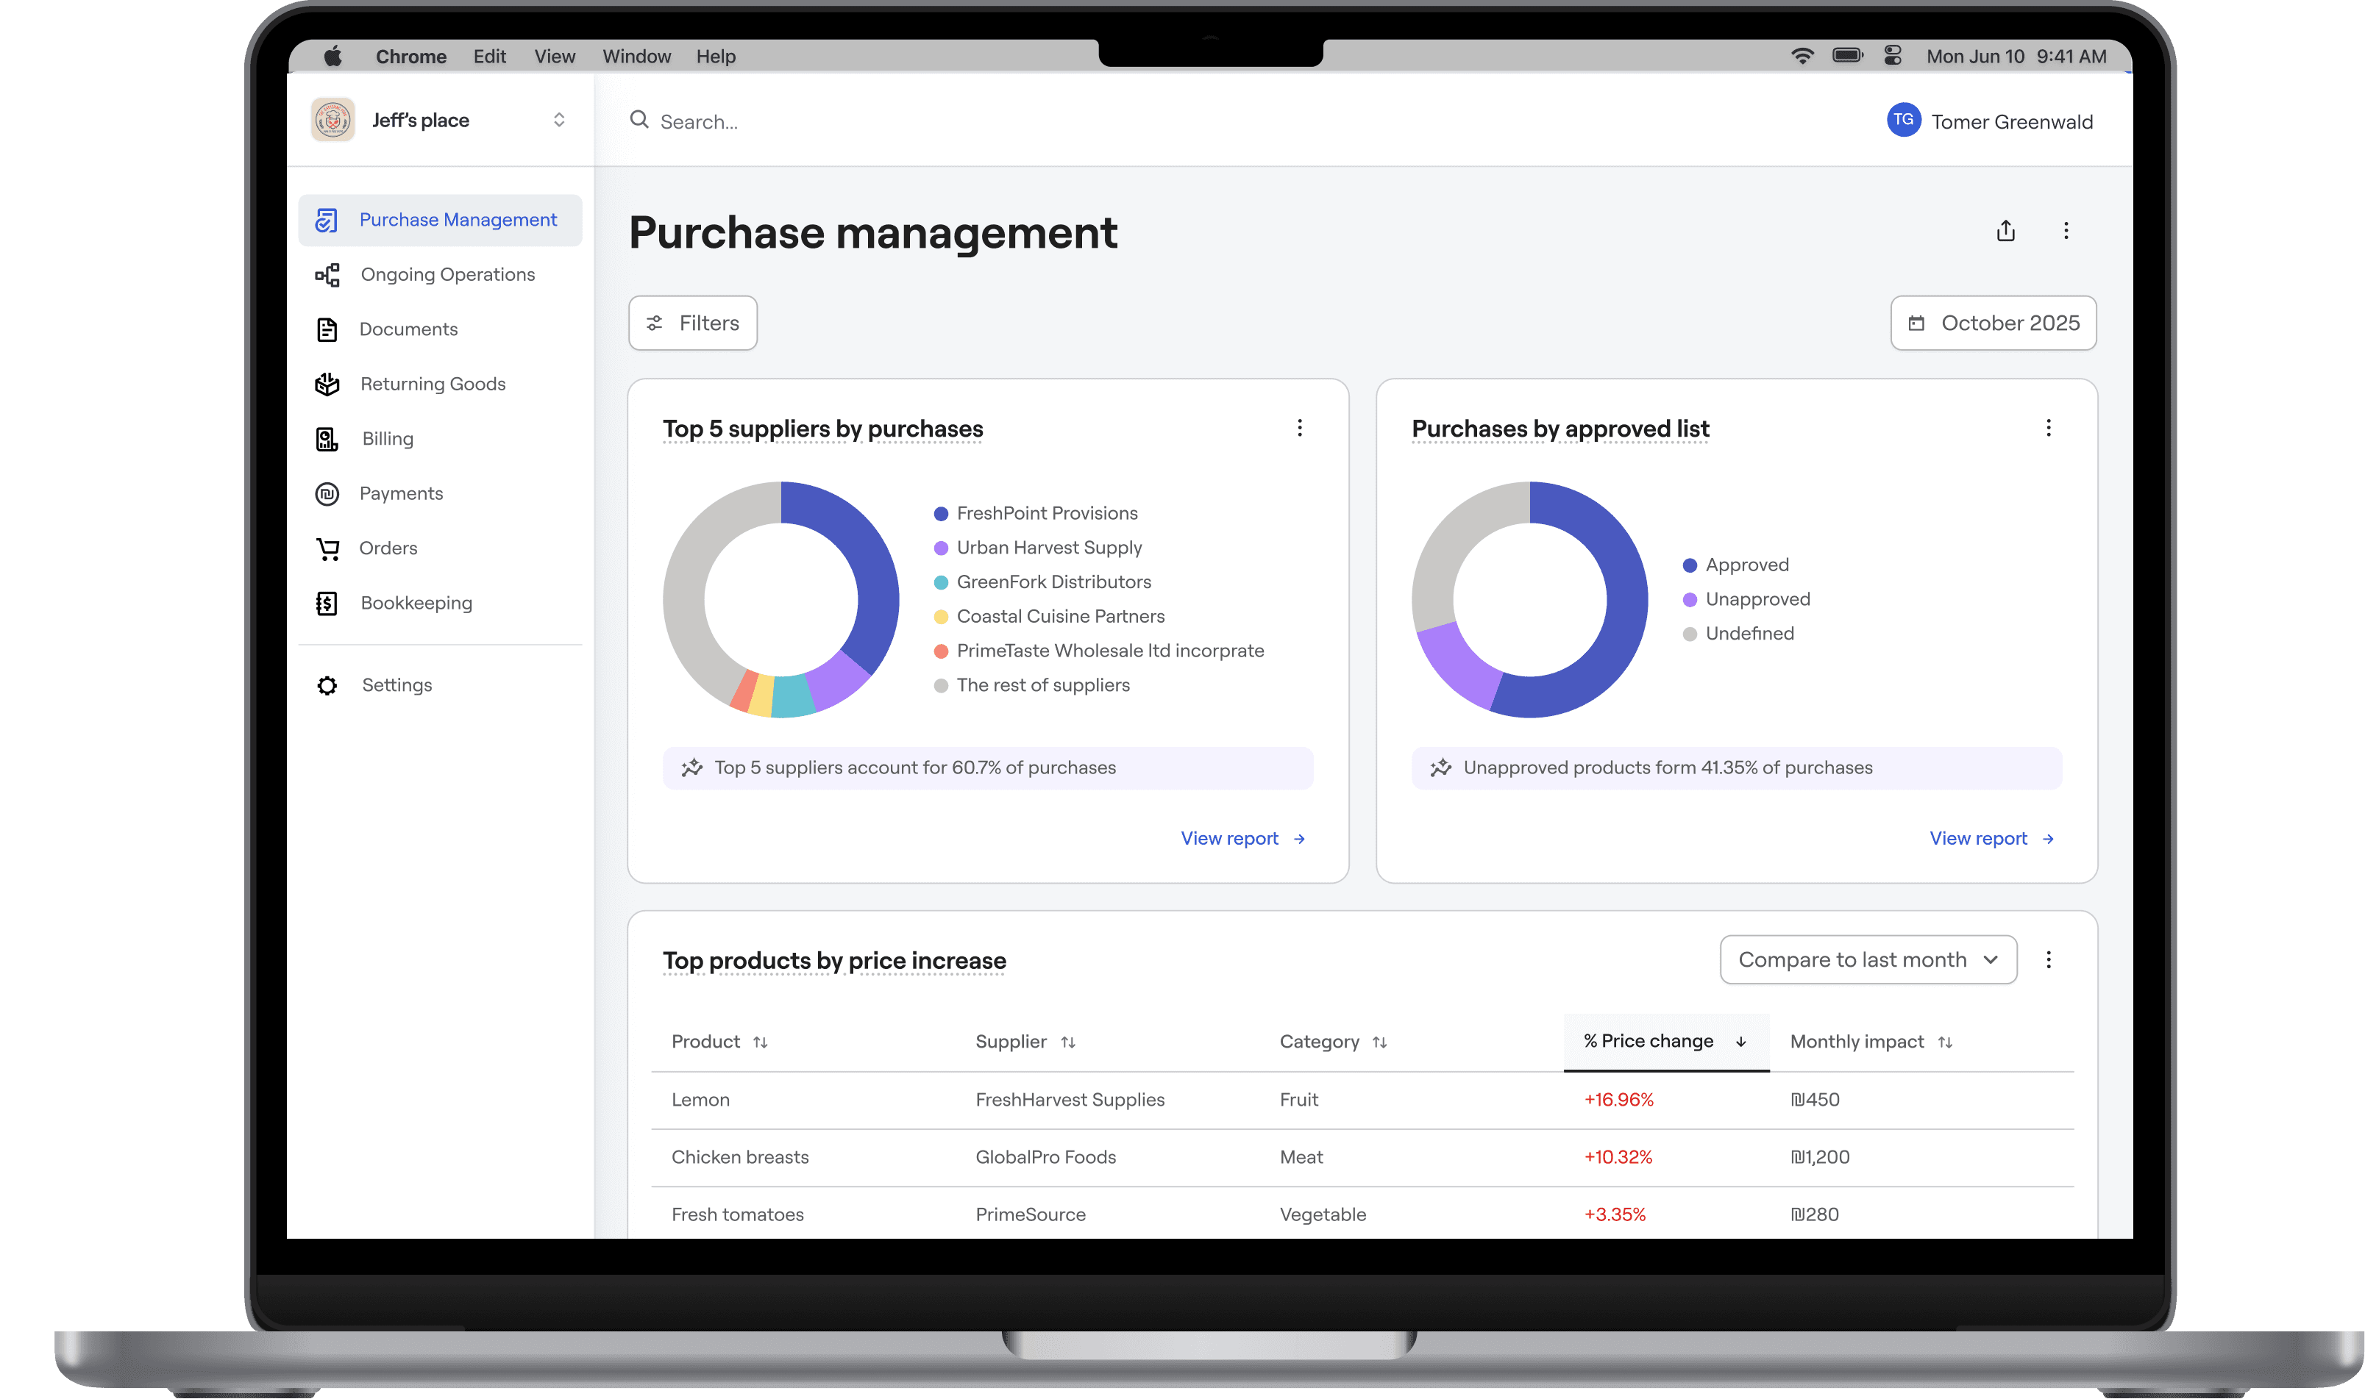This screenshot has height=1399, width=2365.
Task: Open Compare to last month dropdown
Action: tap(1868, 959)
